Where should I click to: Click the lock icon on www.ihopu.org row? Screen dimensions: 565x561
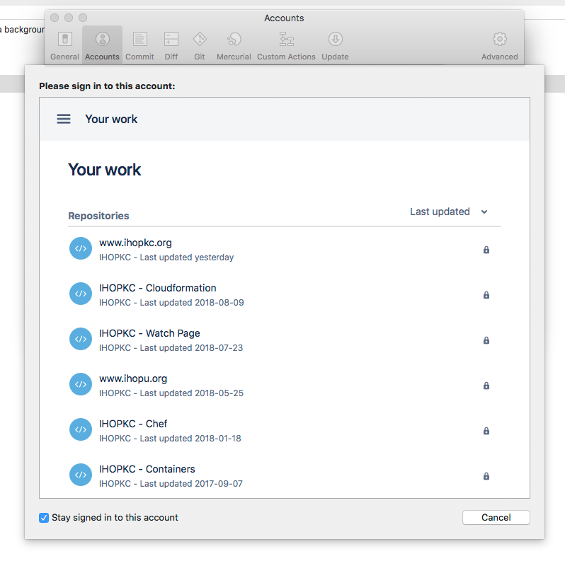[486, 386]
